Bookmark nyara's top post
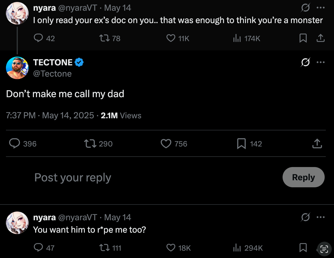The image size is (334, 258). (303, 38)
